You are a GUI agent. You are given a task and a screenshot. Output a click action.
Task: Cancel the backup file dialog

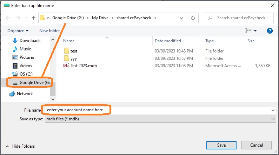tap(257, 145)
